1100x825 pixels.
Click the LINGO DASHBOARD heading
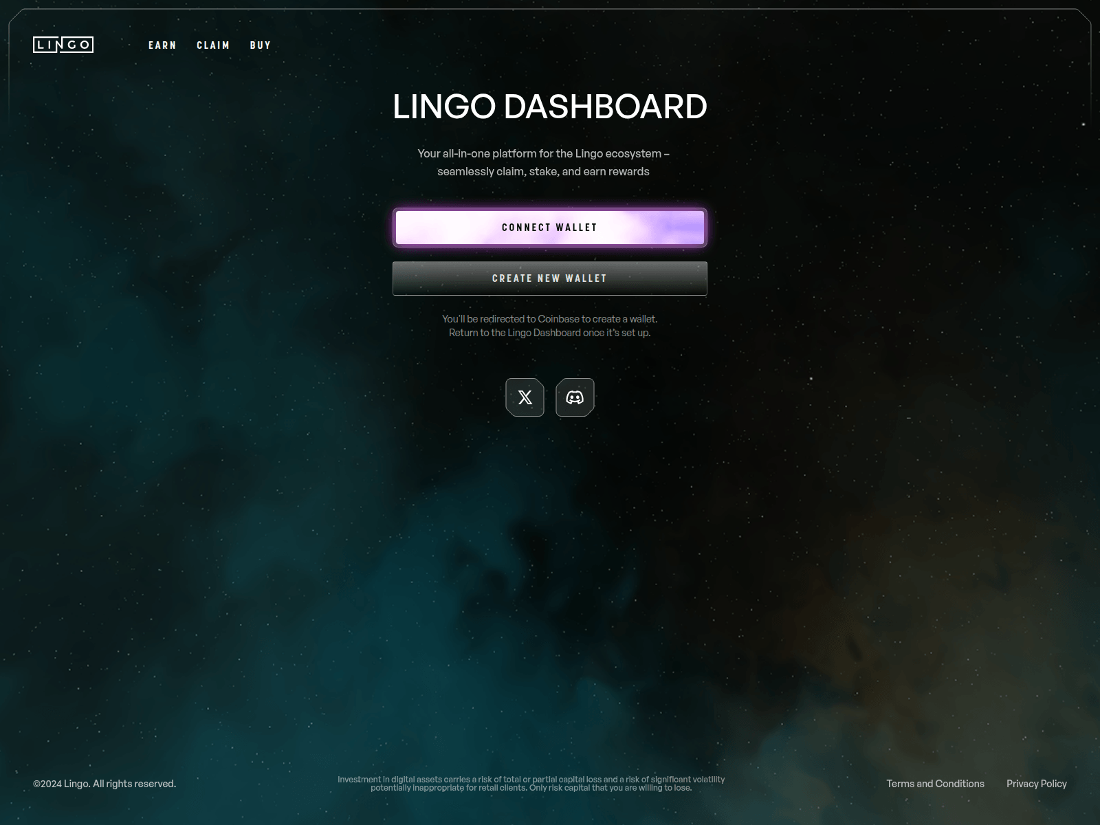pos(550,107)
